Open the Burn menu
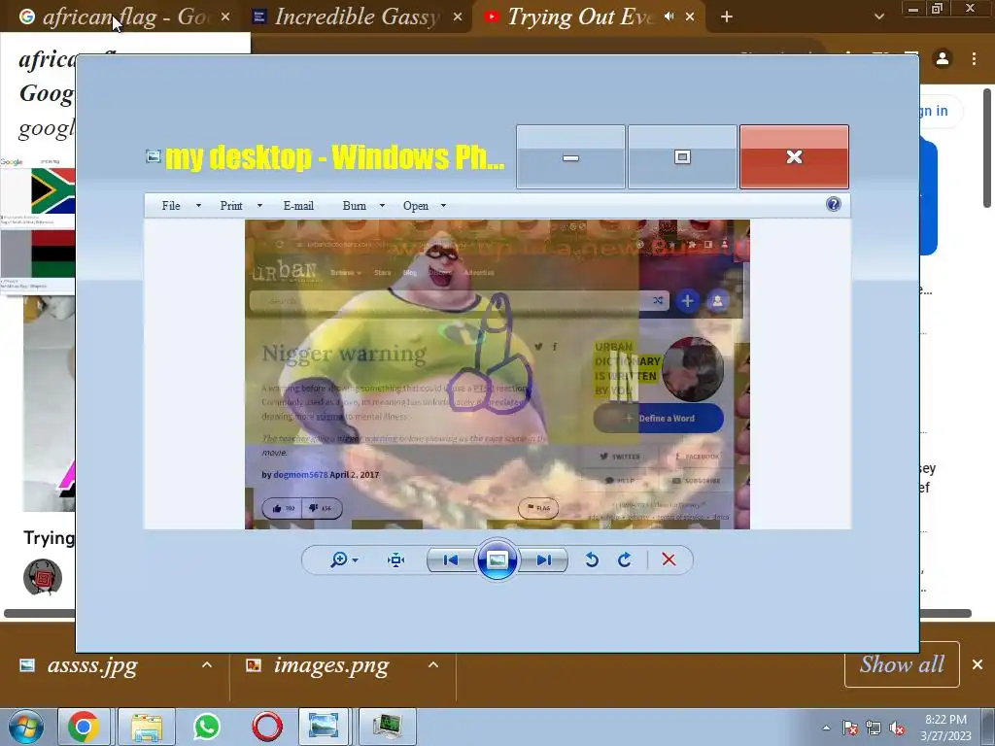Screen dimensions: 995x746 [x=354, y=206]
